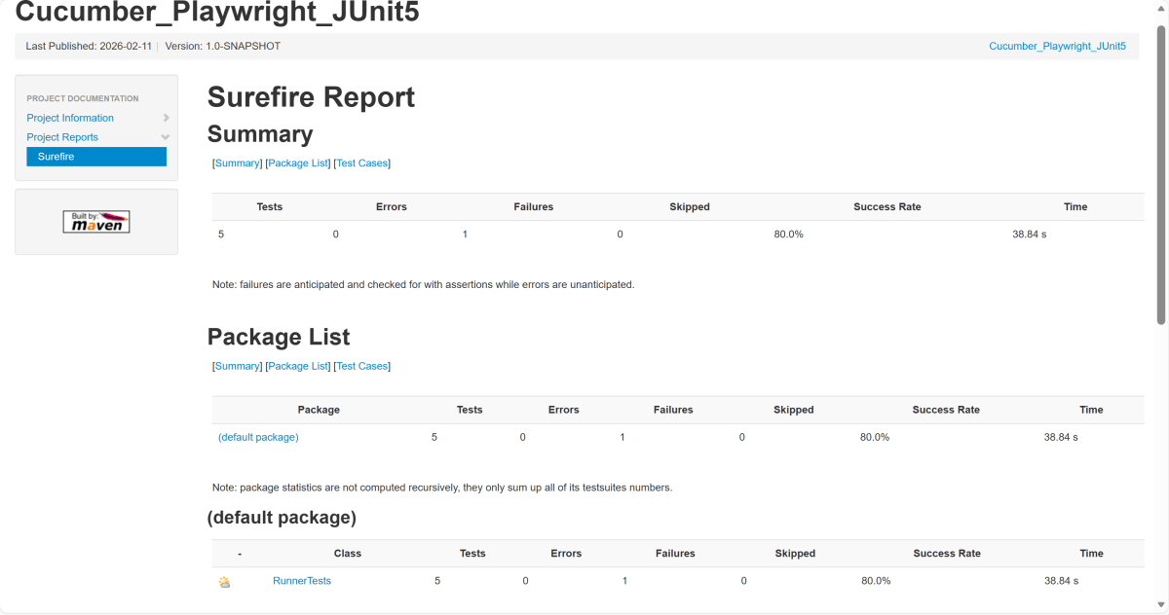
Task: Open the RunnerTests class link
Action: (302, 581)
